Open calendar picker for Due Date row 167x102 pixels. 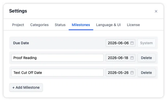click(x=132, y=43)
